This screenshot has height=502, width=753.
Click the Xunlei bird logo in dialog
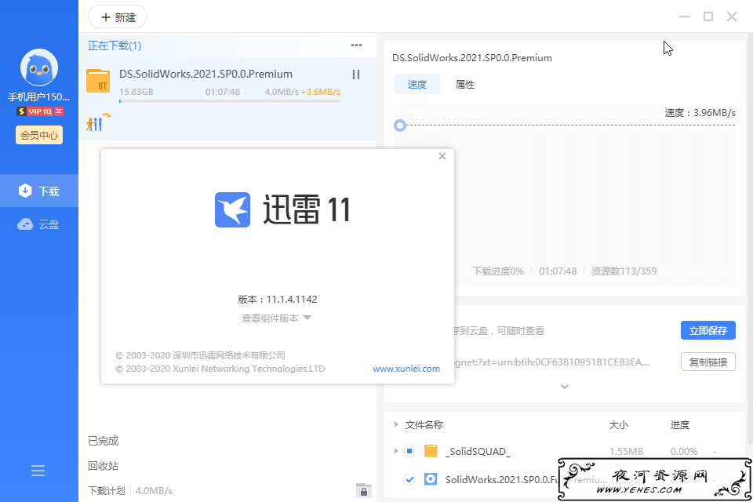[x=232, y=209]
